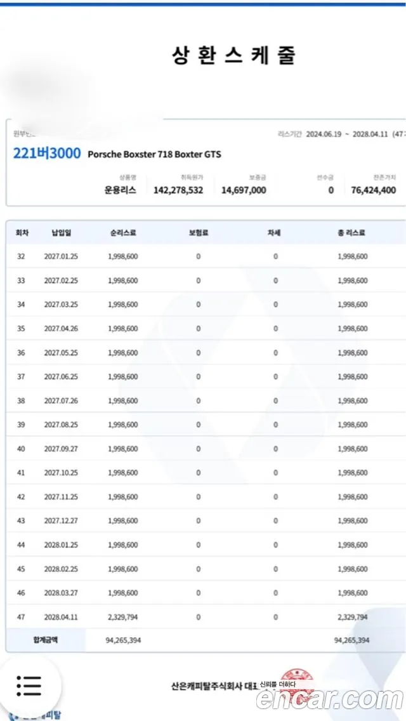Click the 납입일 column header
Image resolution: width=406 pixels, height=721 pixels.
pyautogui.click(x=61, y=233)
